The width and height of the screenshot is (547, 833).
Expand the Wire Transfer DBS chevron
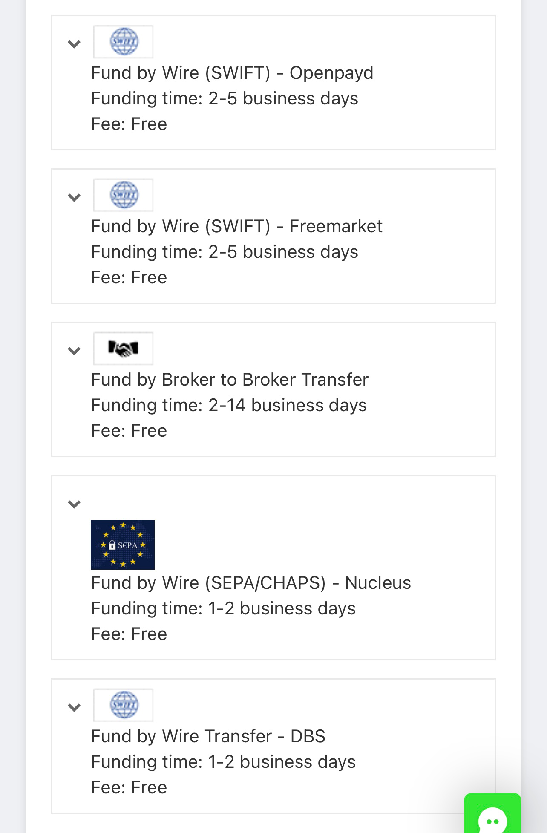pyautogui.click(x=74, y=707)
